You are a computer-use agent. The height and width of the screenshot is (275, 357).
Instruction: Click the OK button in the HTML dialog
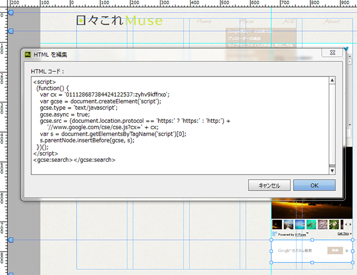[x=314, y=185]
